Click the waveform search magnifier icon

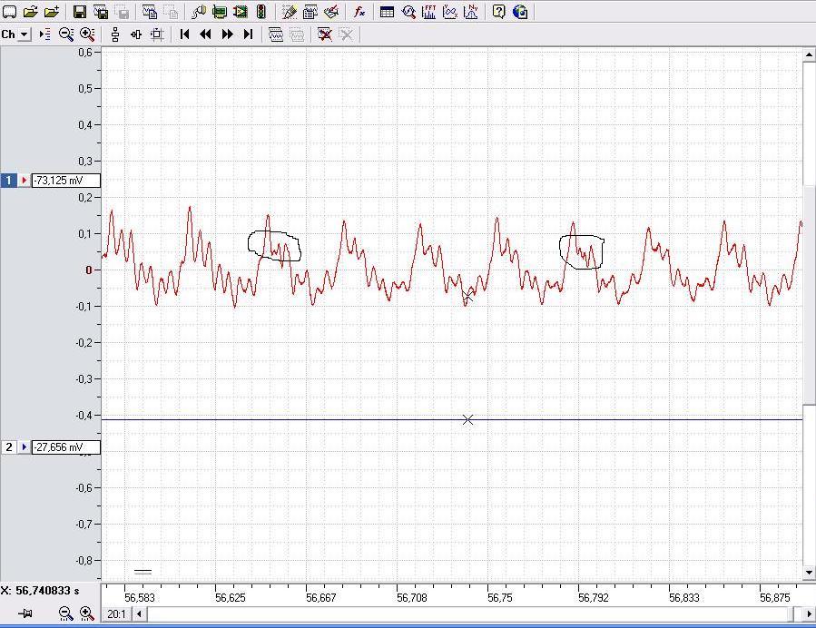(x=408, y=12)
